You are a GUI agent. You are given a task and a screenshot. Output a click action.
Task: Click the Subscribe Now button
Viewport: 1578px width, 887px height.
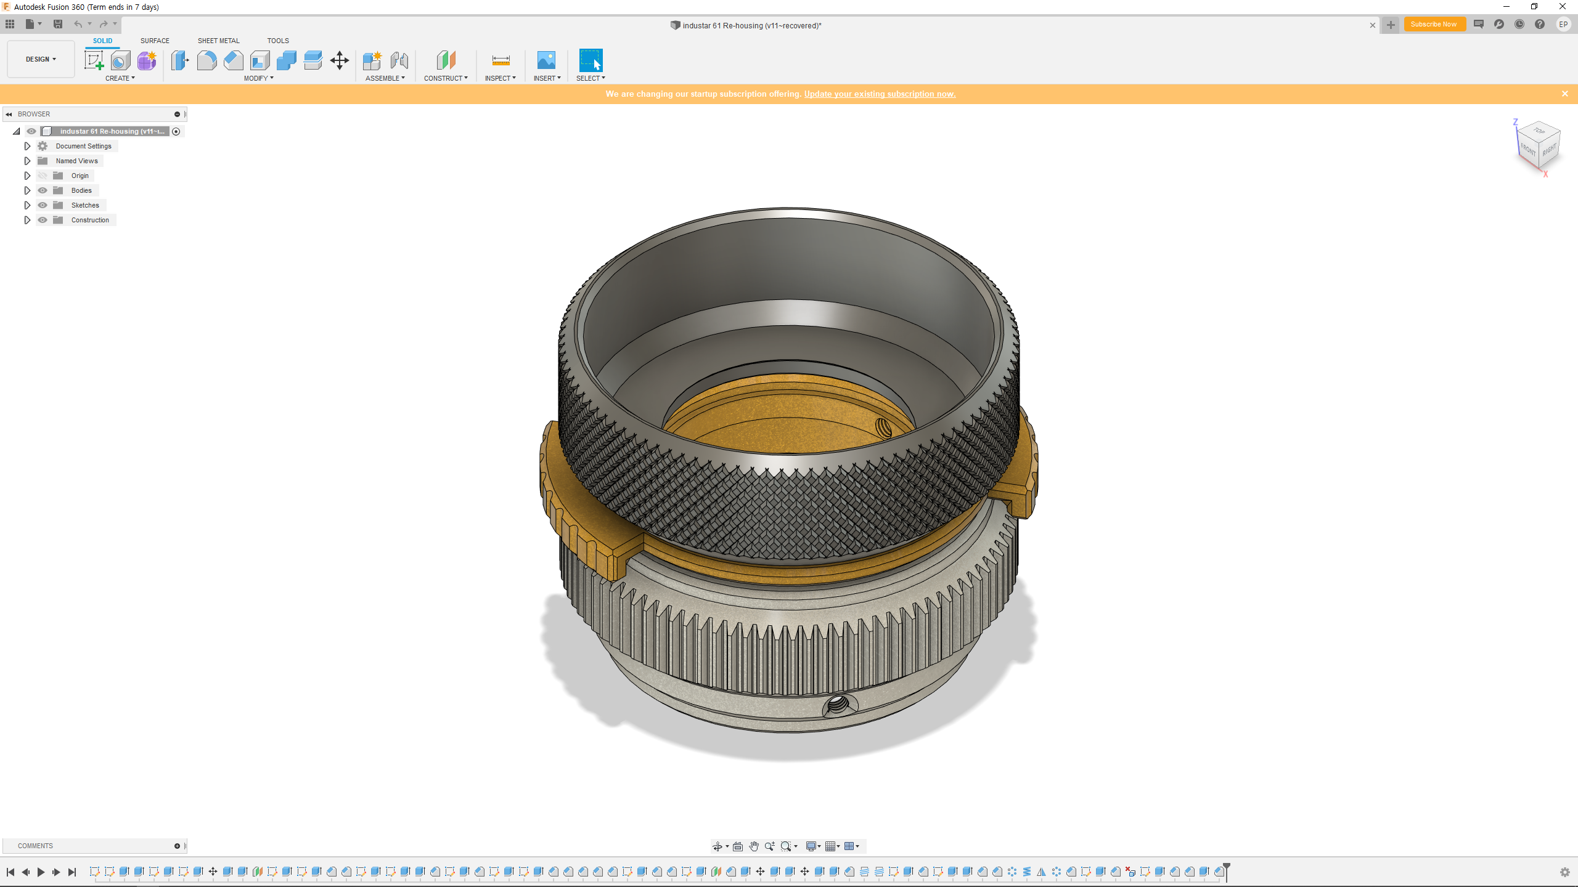click(1434, 25)
